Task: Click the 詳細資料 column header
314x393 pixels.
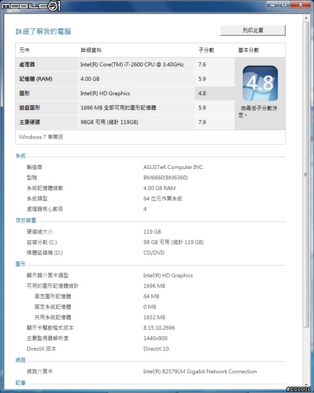Action: 91,50
